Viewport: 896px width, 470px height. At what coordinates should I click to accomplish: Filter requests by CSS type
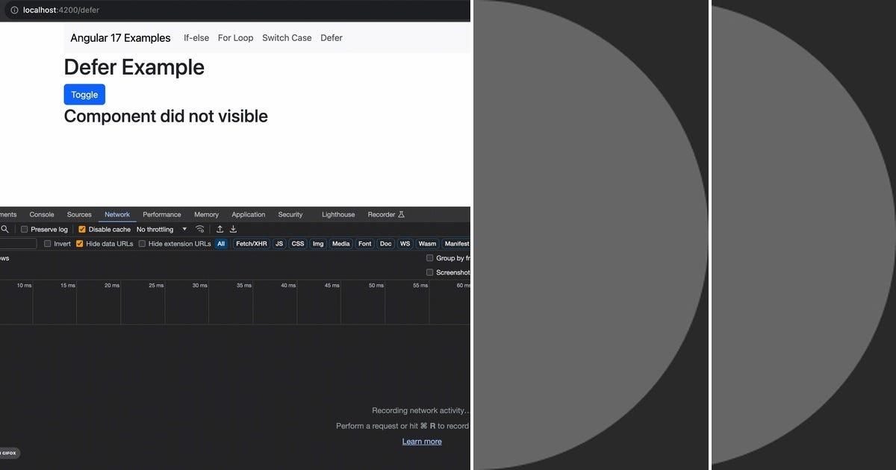pos(298,244)
